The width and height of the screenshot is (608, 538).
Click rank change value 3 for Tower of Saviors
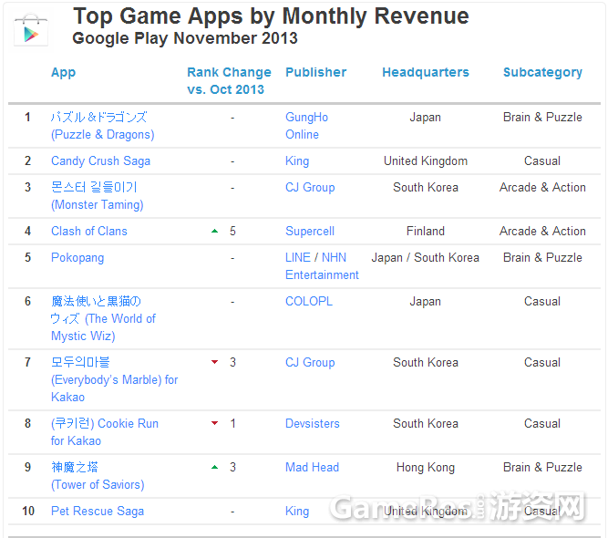tap(232, 467)
